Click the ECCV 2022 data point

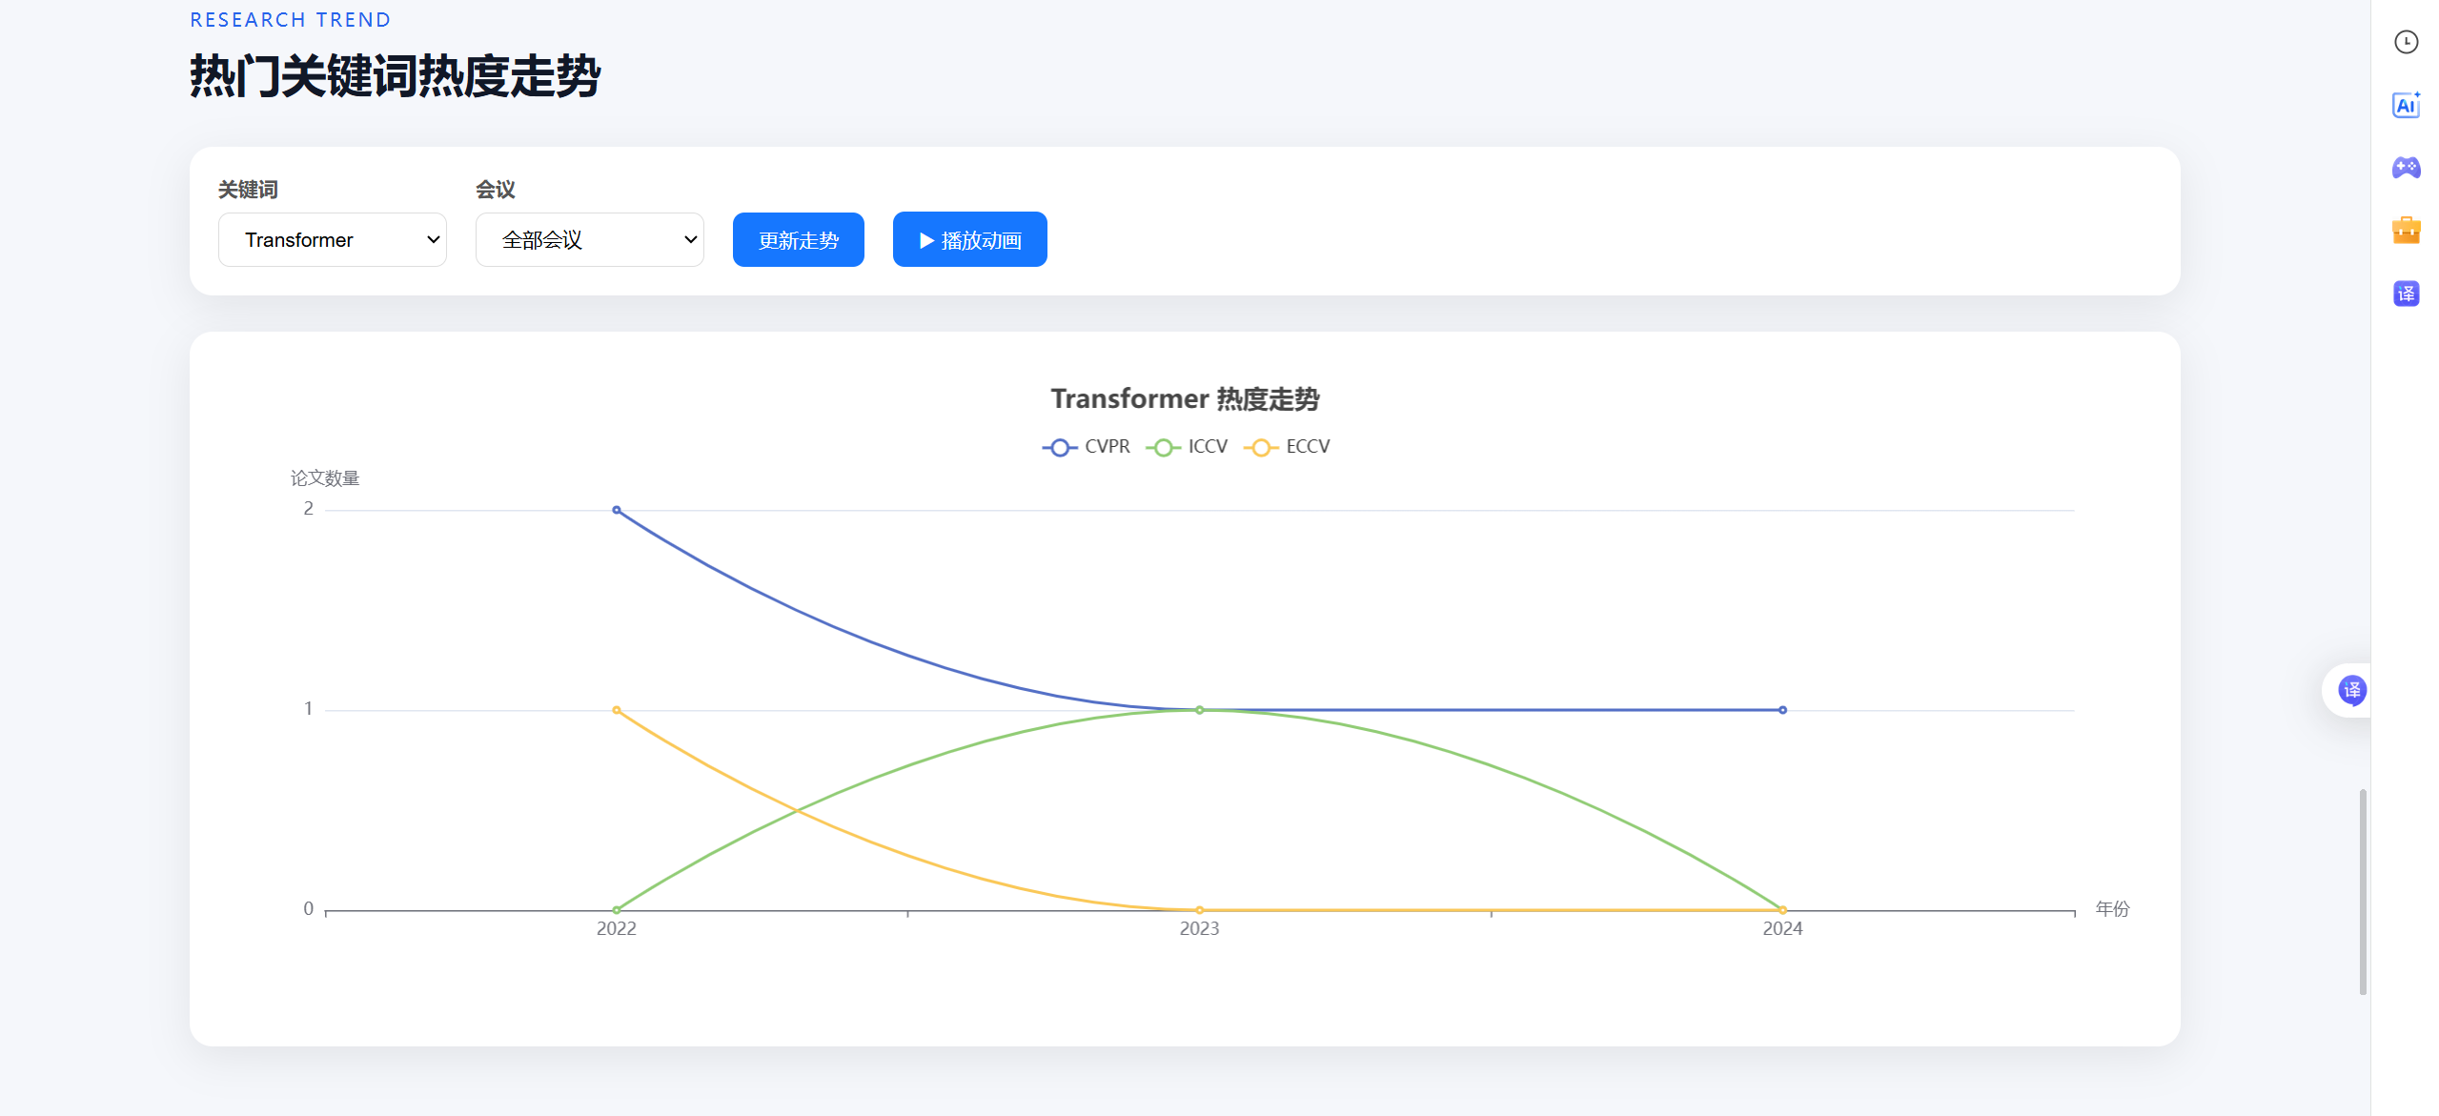[617, 710]
